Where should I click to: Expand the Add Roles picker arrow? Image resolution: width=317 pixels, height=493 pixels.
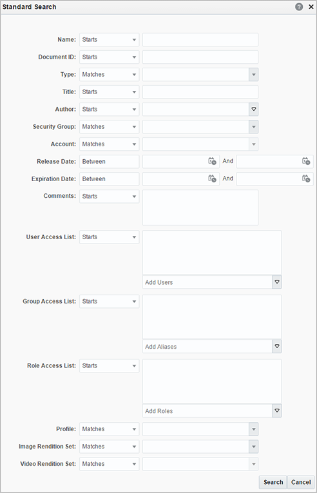(277, 411)
